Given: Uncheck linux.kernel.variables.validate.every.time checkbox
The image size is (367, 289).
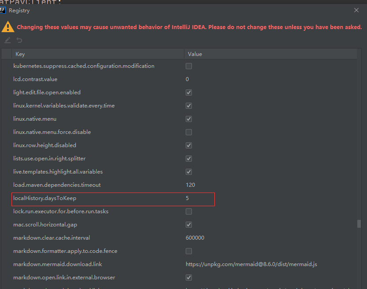Looking at the screenshot, I should [x=189, y=106].
